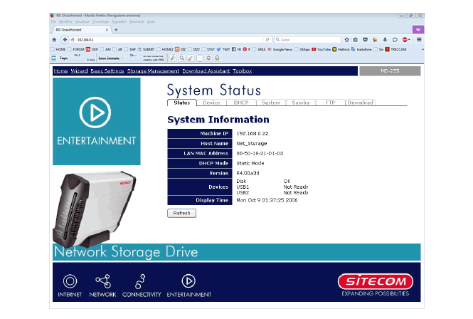The height and width of the screenshot is (319, 473).
Task: Open the Firefox hamburger menu
Action: click(419, 40)
